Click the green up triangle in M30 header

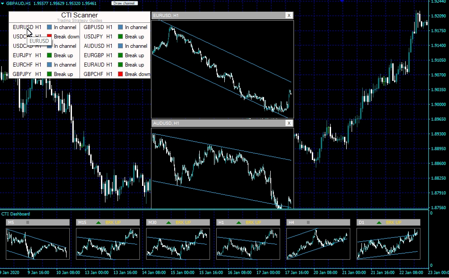coord(169,223)
